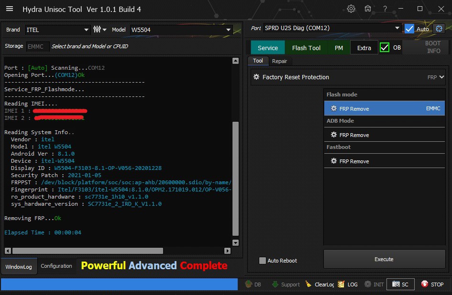Click the Factory Reset Protection gear icon
This screenshot has width=452, height=295.
click(256, 77)
